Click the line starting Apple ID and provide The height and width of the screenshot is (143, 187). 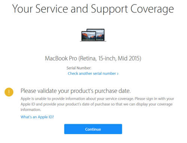pos(96,104)
